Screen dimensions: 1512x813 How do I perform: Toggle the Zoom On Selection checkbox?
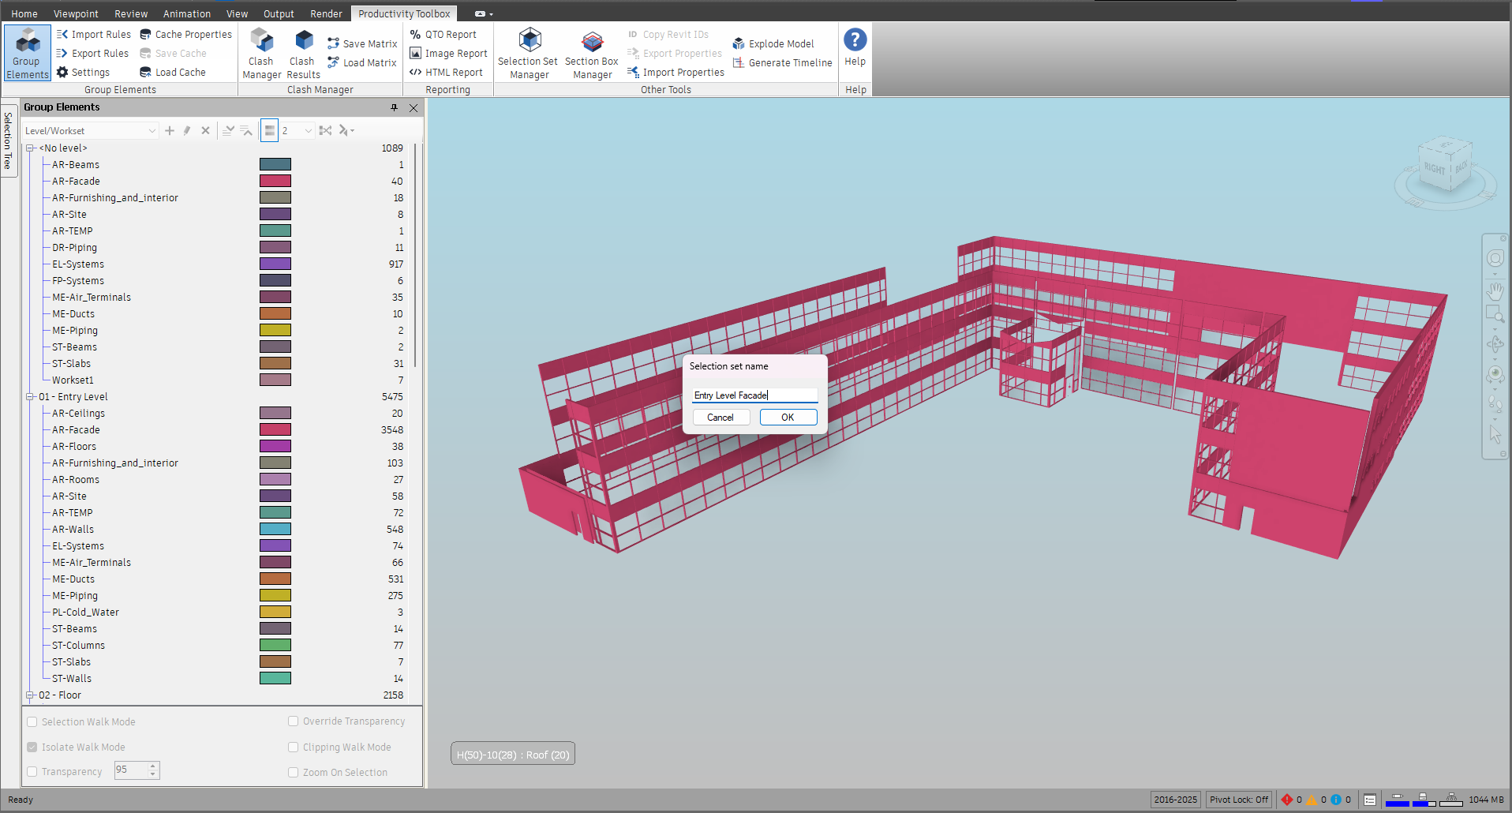294,773
